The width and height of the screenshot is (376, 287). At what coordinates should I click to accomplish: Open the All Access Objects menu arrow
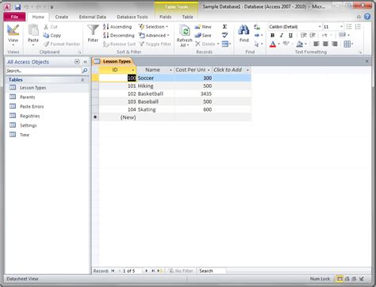(77, 62)
